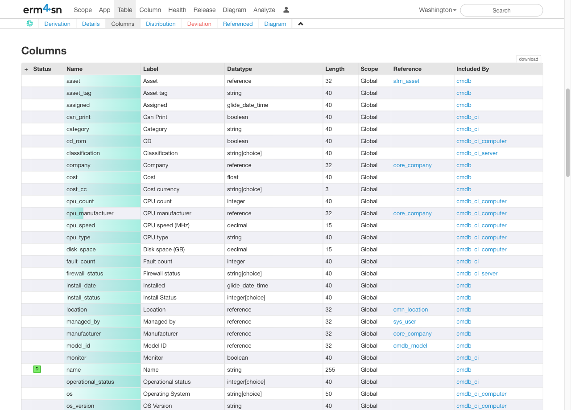Viewport: 571px width, 410px height.
Task: Open cmdb_ci link in can_print row
Action: coord(468,117)
